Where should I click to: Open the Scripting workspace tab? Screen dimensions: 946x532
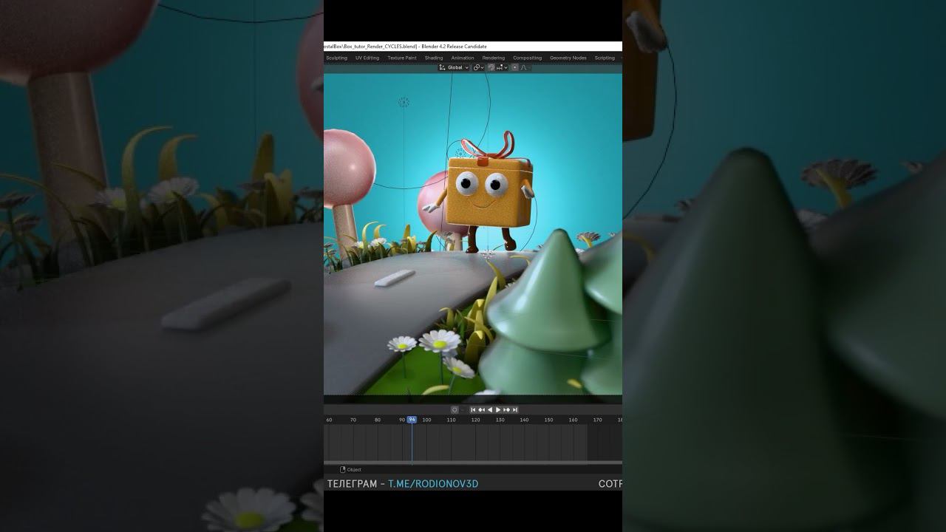(605, 58)
